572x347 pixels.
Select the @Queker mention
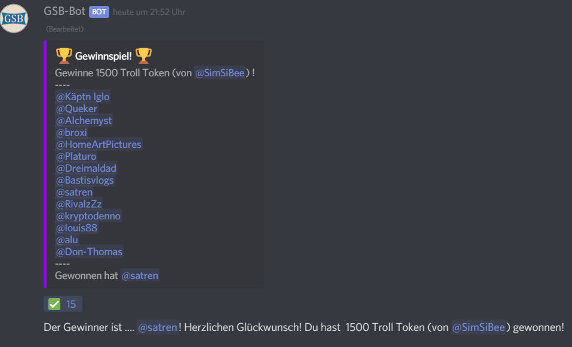pyautogui.click(x=76, y=109)
